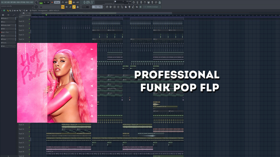Open the Channel rack view icon
This screenshot has width=280, height=157.
[x=115, y=7]
